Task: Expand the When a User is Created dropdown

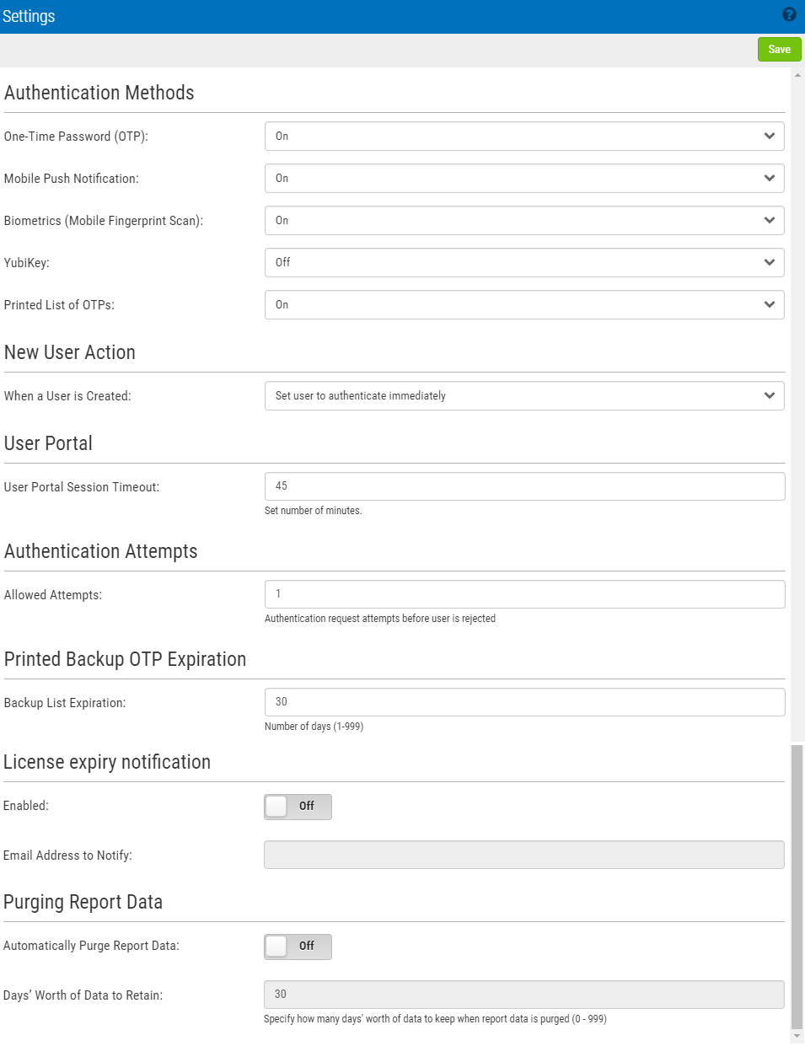Action: pyautogui.click(x=524, y=396)
